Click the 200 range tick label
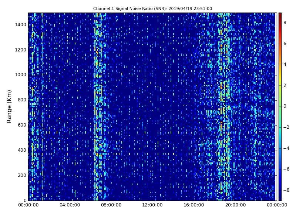296x222 pixels. coord(22,175)
